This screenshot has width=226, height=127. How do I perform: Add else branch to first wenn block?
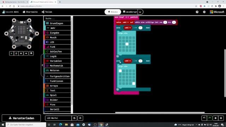point(118,56)
